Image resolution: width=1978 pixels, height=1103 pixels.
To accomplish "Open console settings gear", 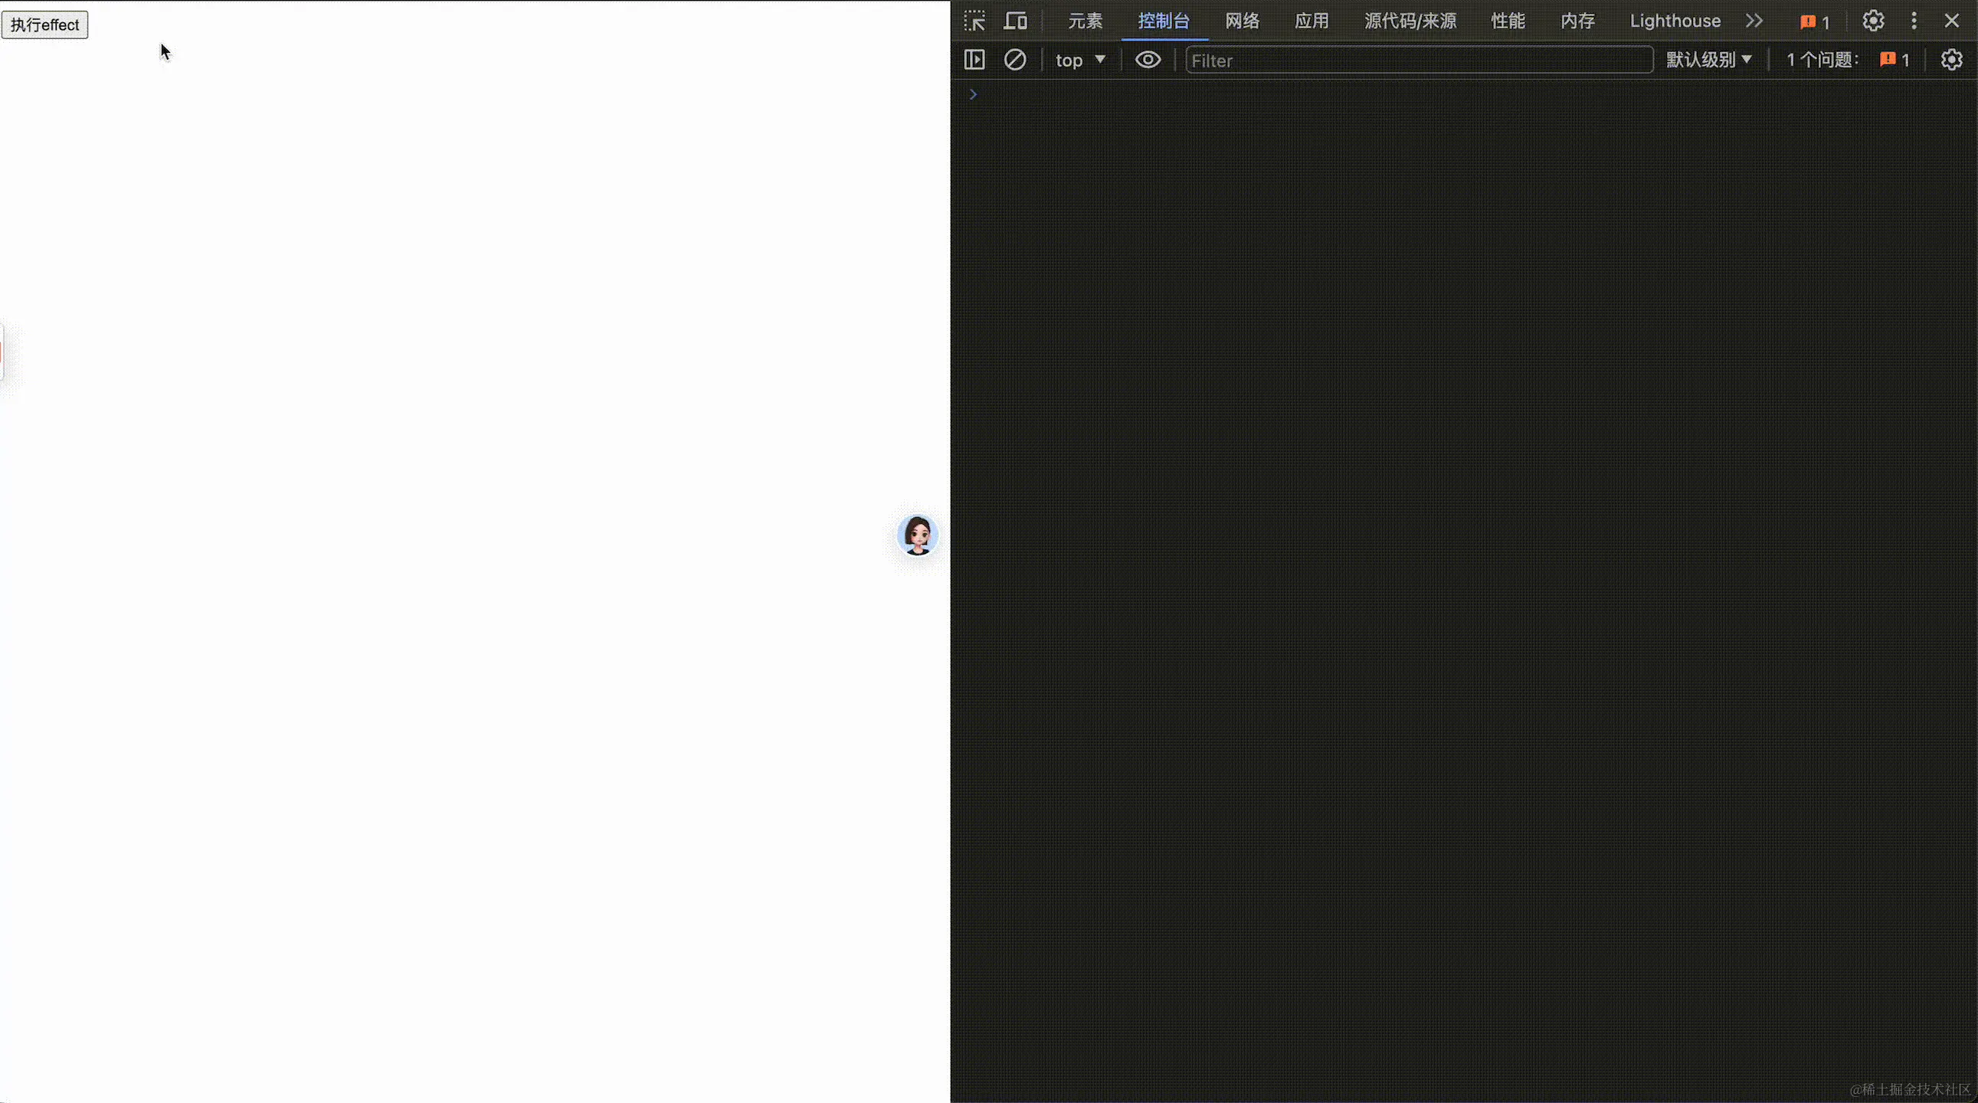I will click(x=1953, y=60).
